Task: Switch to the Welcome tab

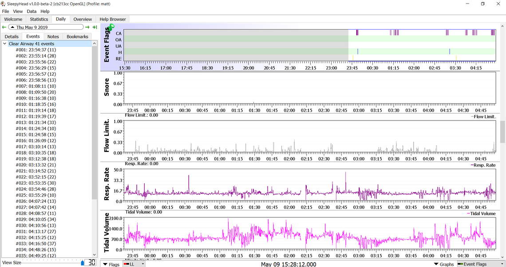Action: 13,19
